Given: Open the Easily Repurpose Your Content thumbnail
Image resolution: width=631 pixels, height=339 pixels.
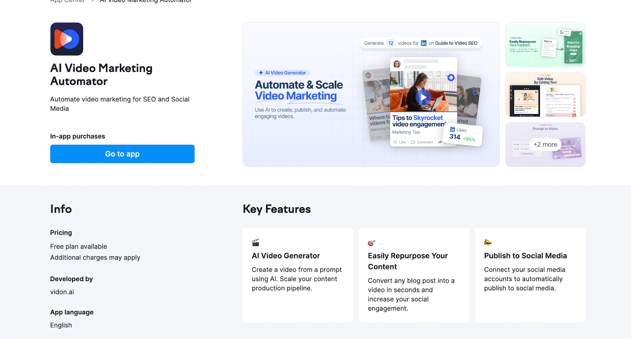Looking at the screenshot, I should 545,44.
